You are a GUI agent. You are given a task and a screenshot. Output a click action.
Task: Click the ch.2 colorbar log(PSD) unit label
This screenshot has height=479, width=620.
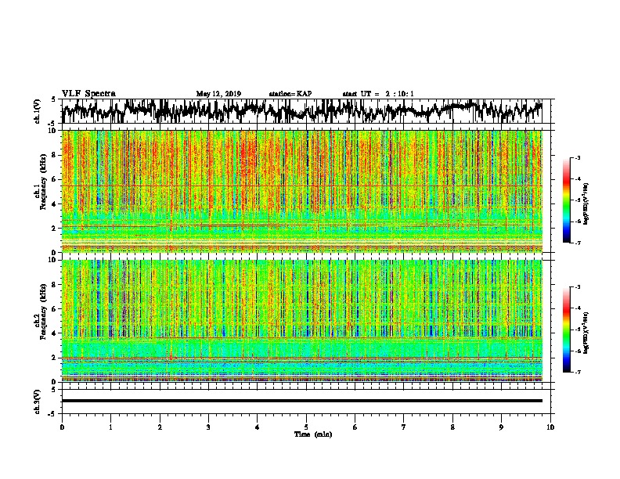(x=586, y=333)
